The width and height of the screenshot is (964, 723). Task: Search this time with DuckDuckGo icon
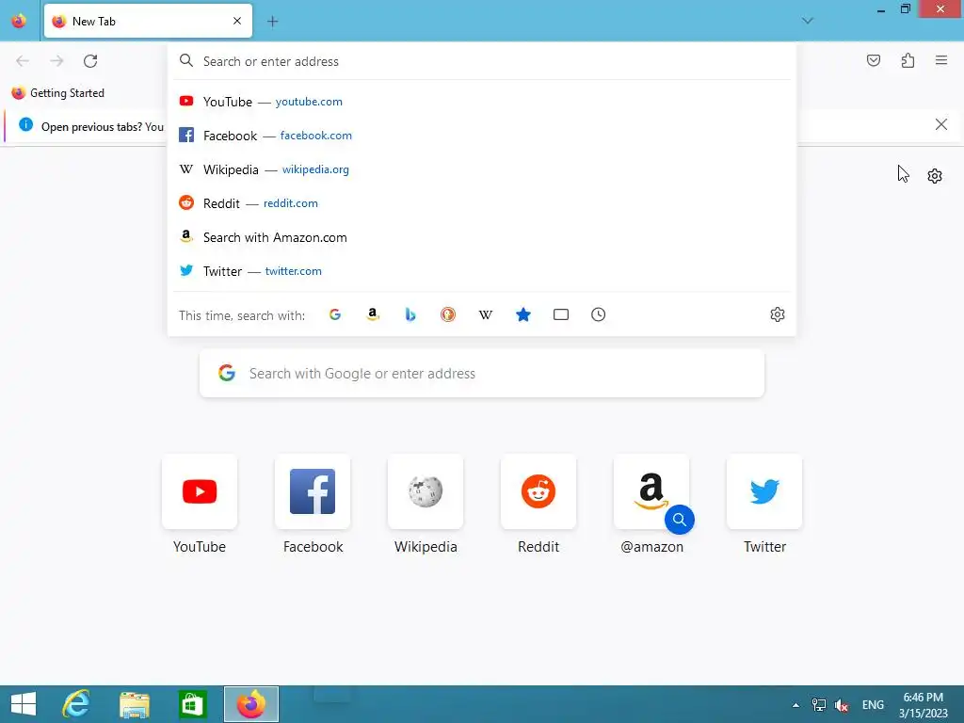tap(448, 314)
